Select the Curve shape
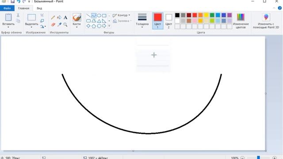 94,16
